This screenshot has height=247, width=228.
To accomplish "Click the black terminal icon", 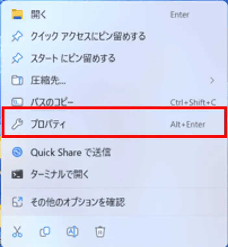I will tap(17, 174).
